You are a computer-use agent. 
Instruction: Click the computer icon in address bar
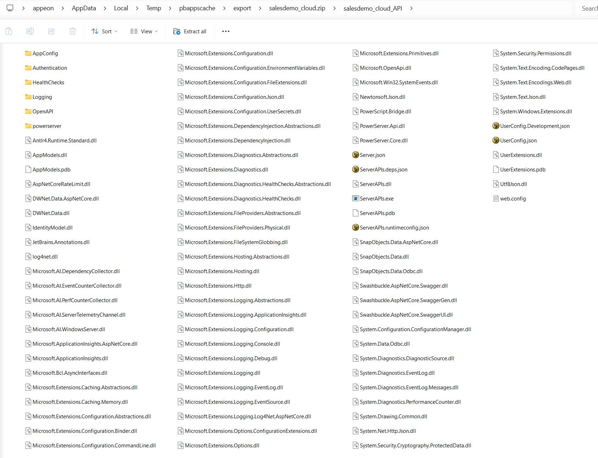tap(10, 8)
